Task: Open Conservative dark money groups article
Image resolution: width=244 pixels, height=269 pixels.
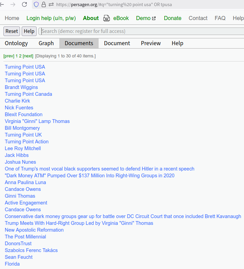Action: click(123, 216)
